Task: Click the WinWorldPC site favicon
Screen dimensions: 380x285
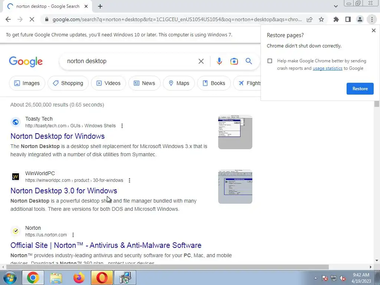Action: [x=16, y=176]
